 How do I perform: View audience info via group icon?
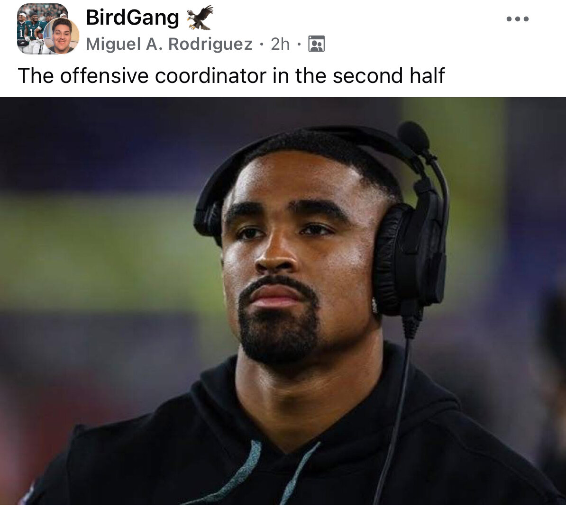pyautogui.click(x=316, y=44)
